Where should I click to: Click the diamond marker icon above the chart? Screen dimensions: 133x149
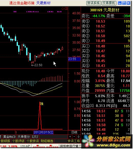(x=63, y=9)
